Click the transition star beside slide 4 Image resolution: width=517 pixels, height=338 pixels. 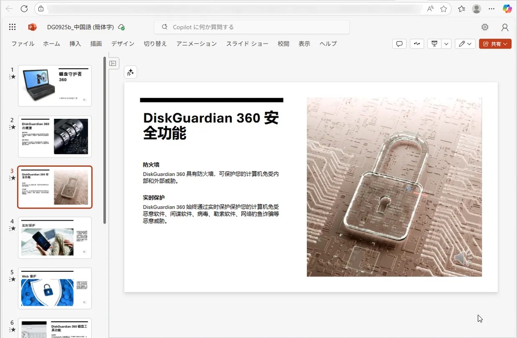click(13, 228)
